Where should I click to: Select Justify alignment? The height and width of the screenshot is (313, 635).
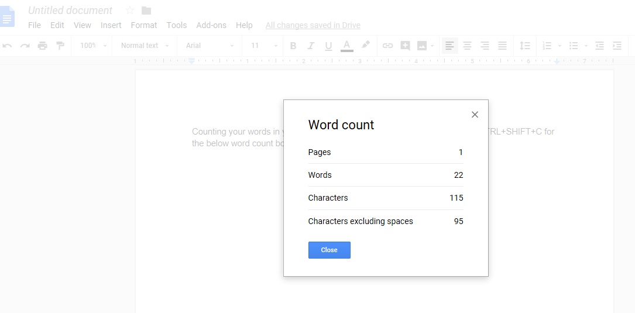pos(502,46)
